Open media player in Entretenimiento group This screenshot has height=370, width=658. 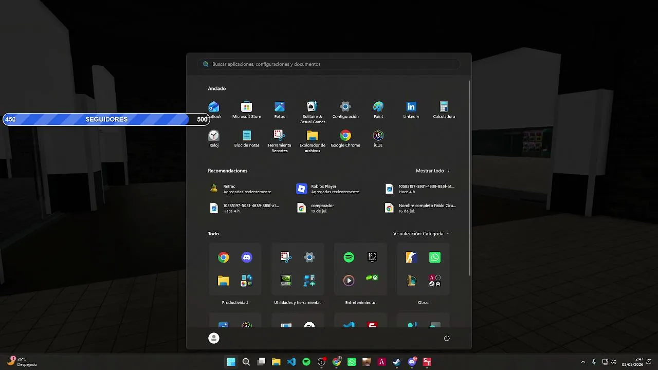(349, 281)
